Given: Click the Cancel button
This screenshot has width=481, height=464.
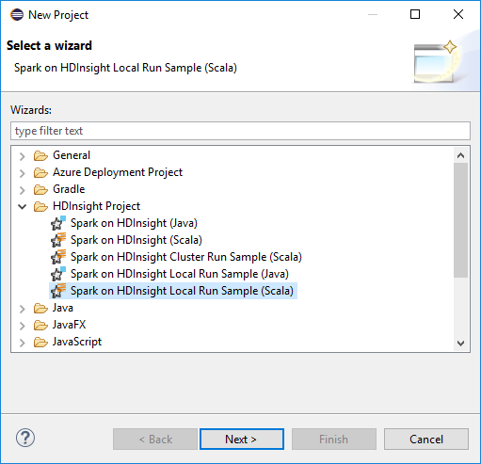Looking at the screenshot, I should pyautogui.click(x=426, y=439).
